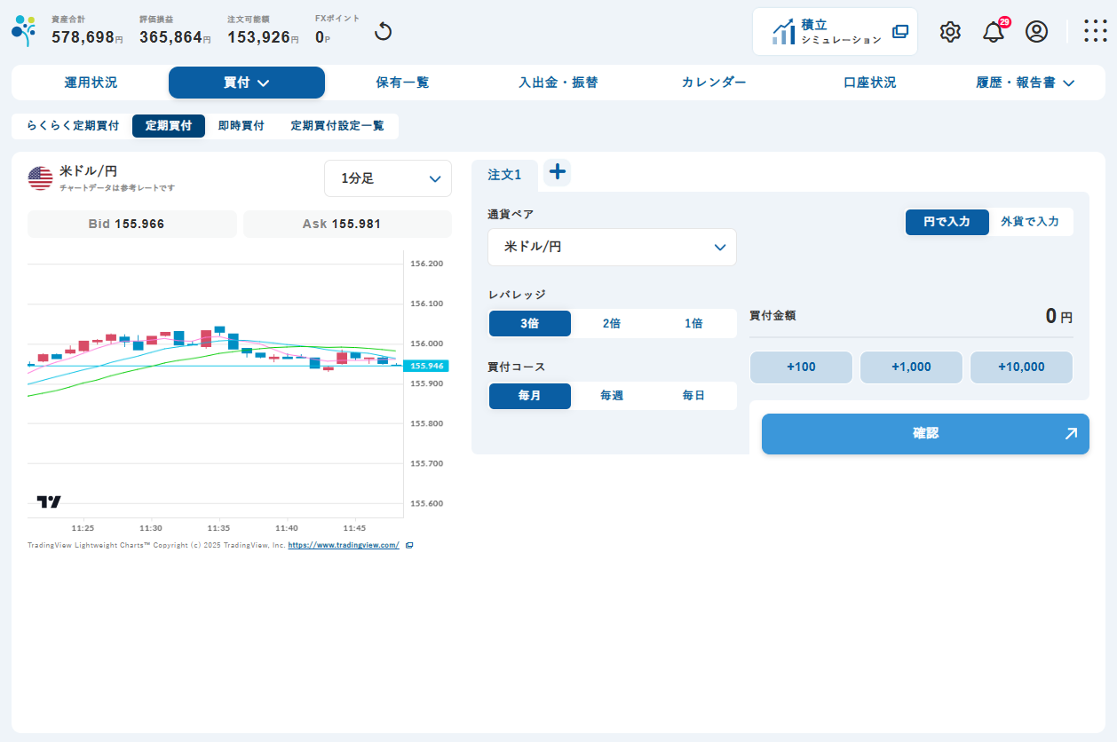Click the app logo in the header
1117x742 pixels.
24,31
